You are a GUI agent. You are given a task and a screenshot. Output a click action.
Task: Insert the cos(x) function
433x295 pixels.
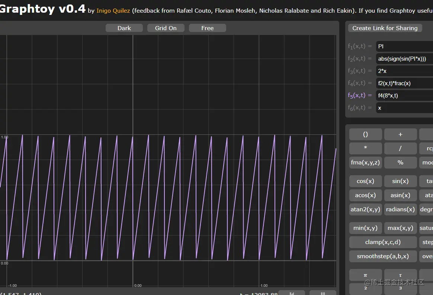[365, 181]
